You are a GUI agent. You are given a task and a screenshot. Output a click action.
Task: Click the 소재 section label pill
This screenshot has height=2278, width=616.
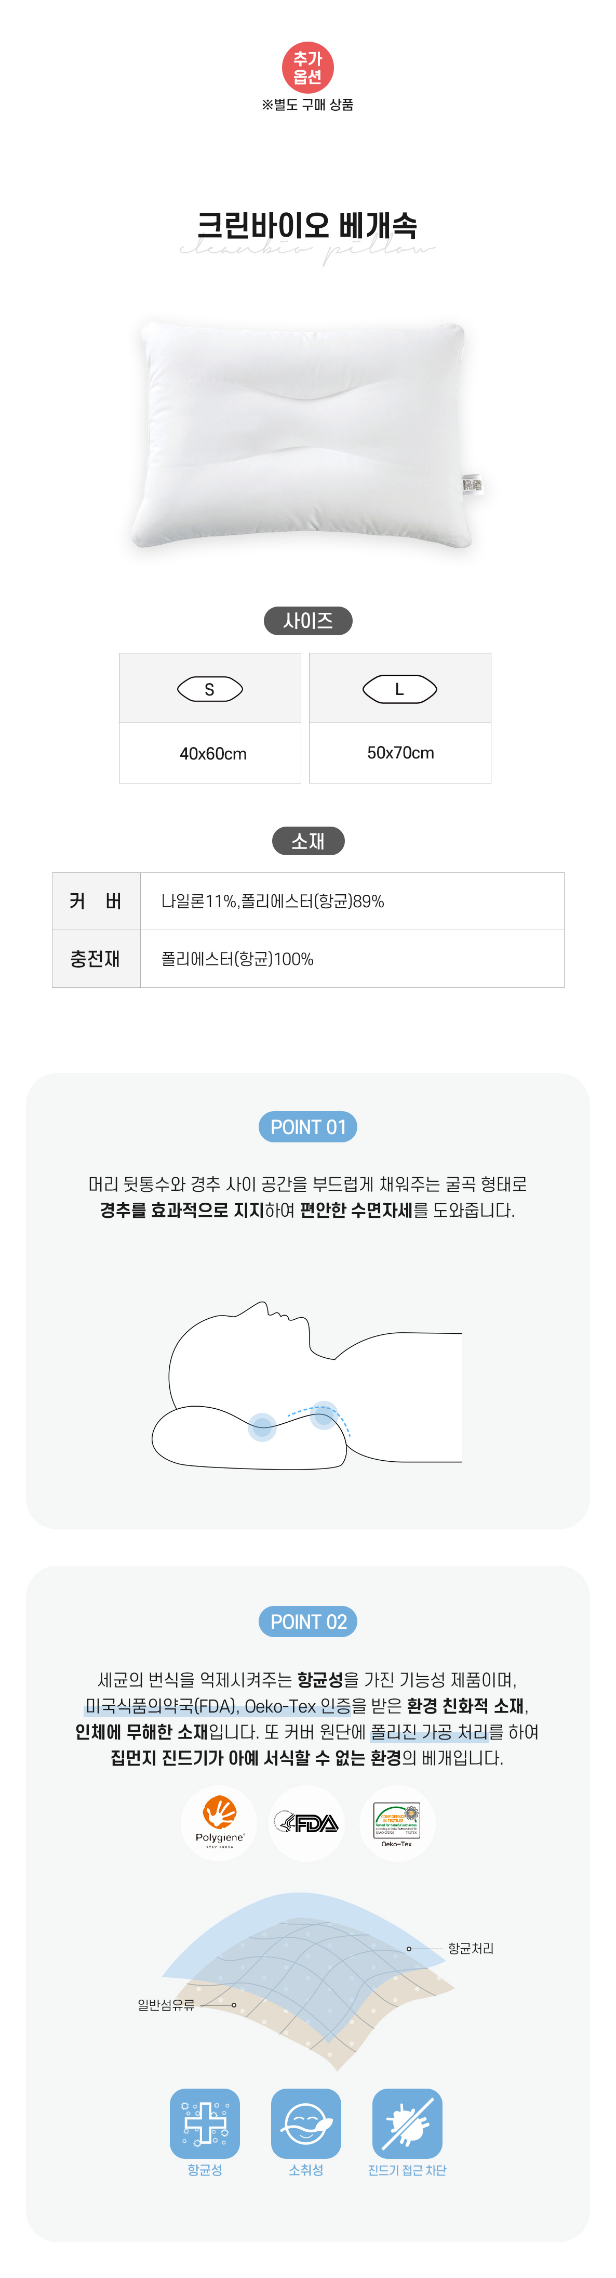tap(308, 841)
